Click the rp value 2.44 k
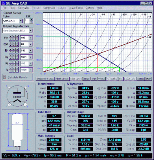 pyautogui.click(x=54, y=130)
